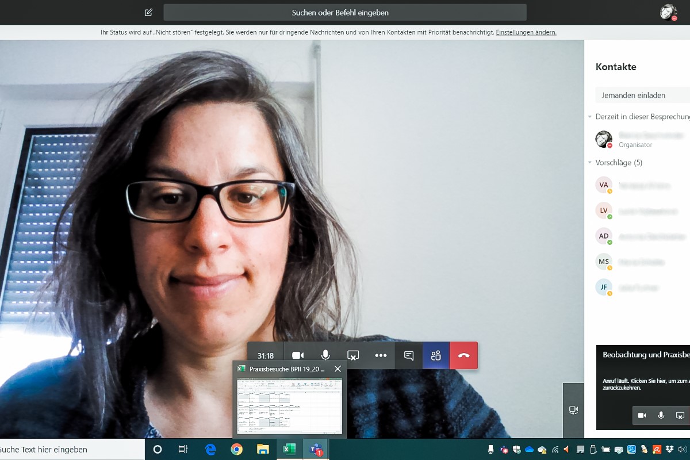Open the Praxisbesuche Excel thumbnail preview
690x460 pixels.
point(290,406)
